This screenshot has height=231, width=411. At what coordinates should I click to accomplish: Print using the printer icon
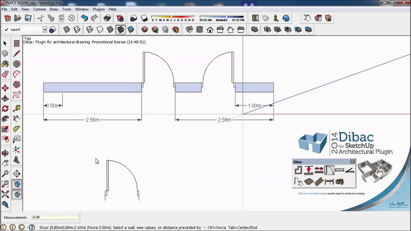pos(107,18)
